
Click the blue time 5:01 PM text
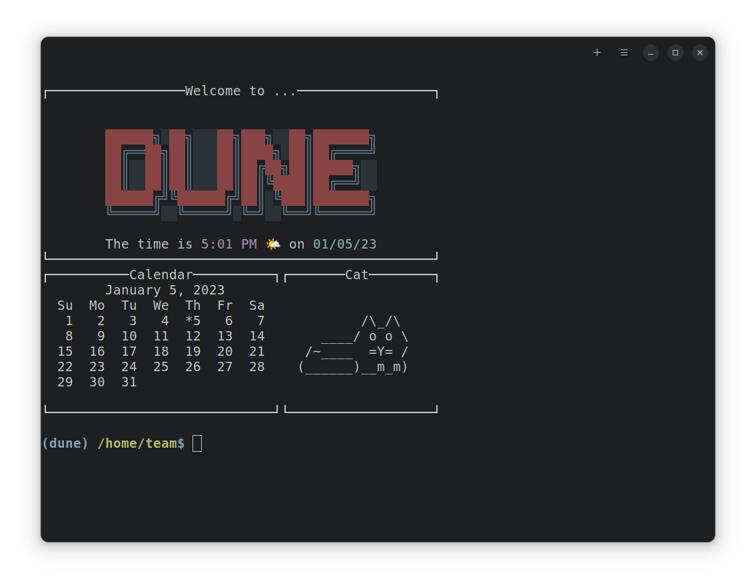click(231, 244)
